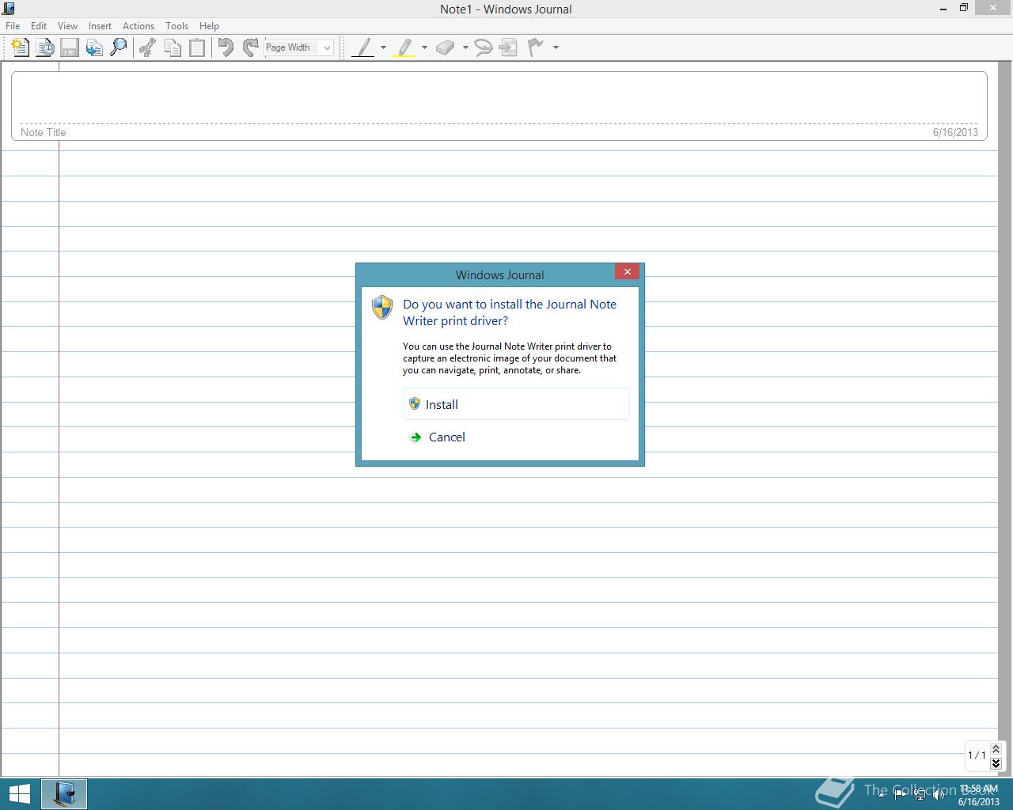Expand the Highlighter options arrow

[424, 47]
